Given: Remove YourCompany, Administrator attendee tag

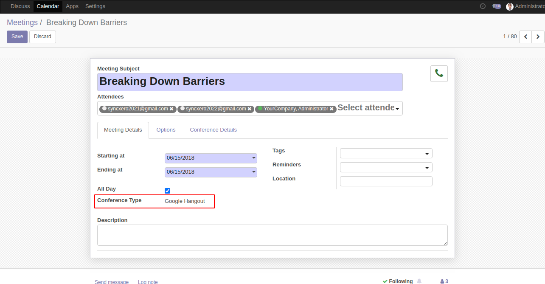Looking at the screenshot, I should (x=331, y=109).
